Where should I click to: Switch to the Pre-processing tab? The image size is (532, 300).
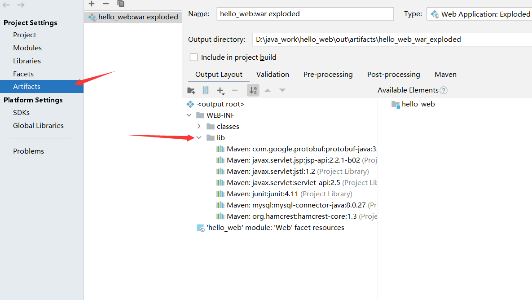pos(328,75)
